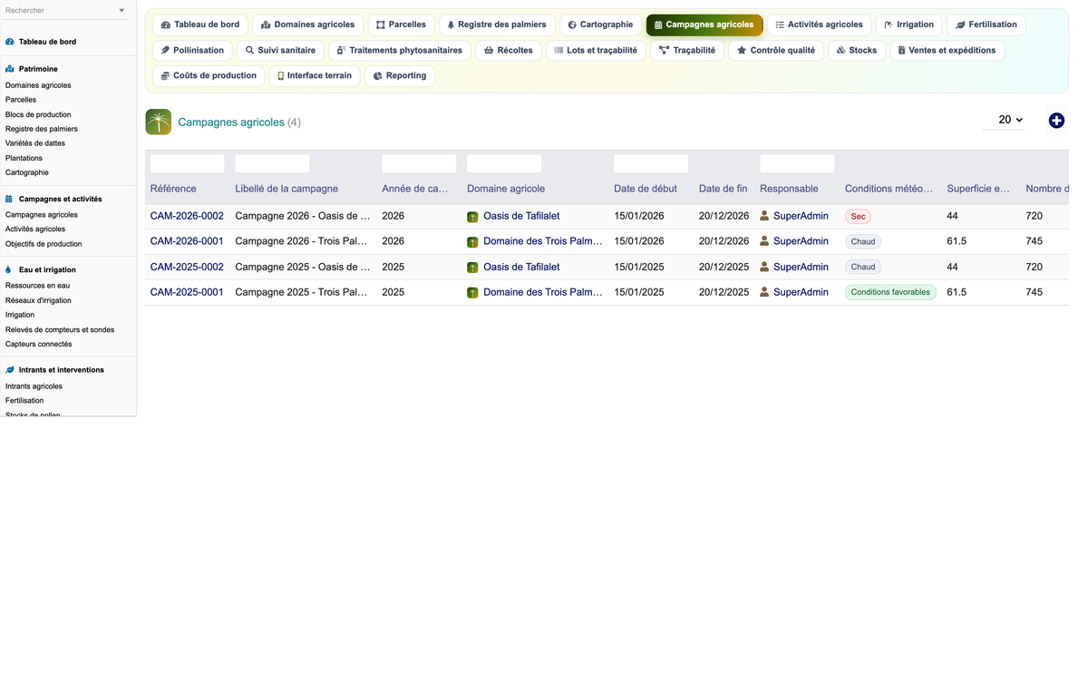Open Plantations in sidebar
1088x674 pixels.
[x=24, y=158]
